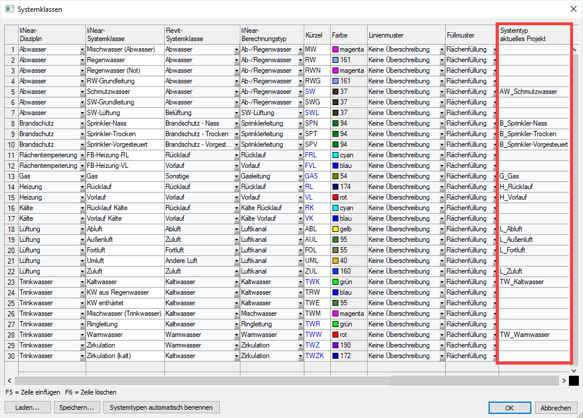Click the Systemklasse cell Ringleitung
Viewport: 583px width, 418px height.
[125, 324]
